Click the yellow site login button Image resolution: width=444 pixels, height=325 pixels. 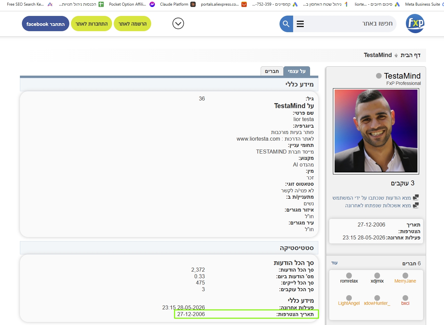pyautogui.click(x=92, y=24)
